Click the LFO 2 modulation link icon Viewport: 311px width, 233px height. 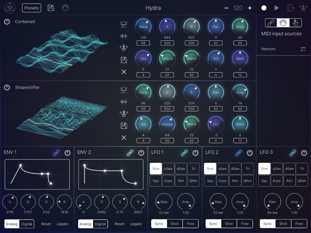tap(238, 153)
